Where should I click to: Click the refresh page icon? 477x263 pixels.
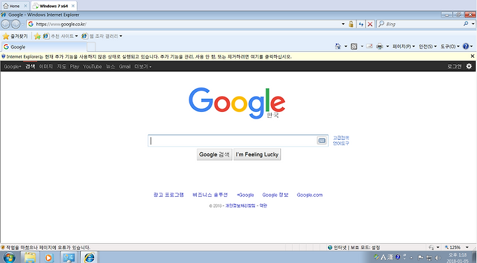[361, 24]
